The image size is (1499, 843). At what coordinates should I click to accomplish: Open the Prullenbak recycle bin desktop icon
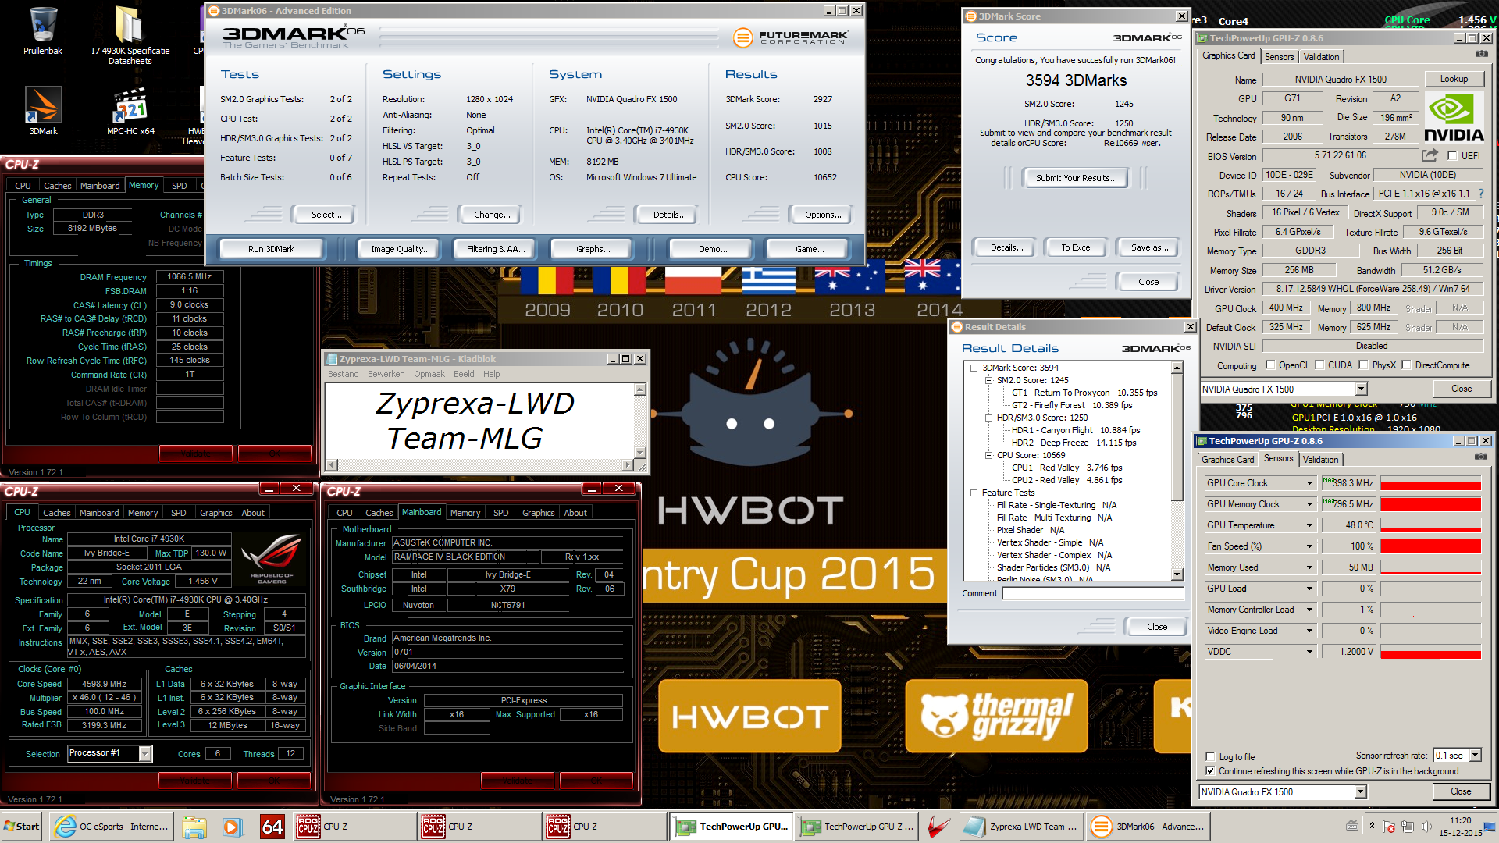click(43, 31)
